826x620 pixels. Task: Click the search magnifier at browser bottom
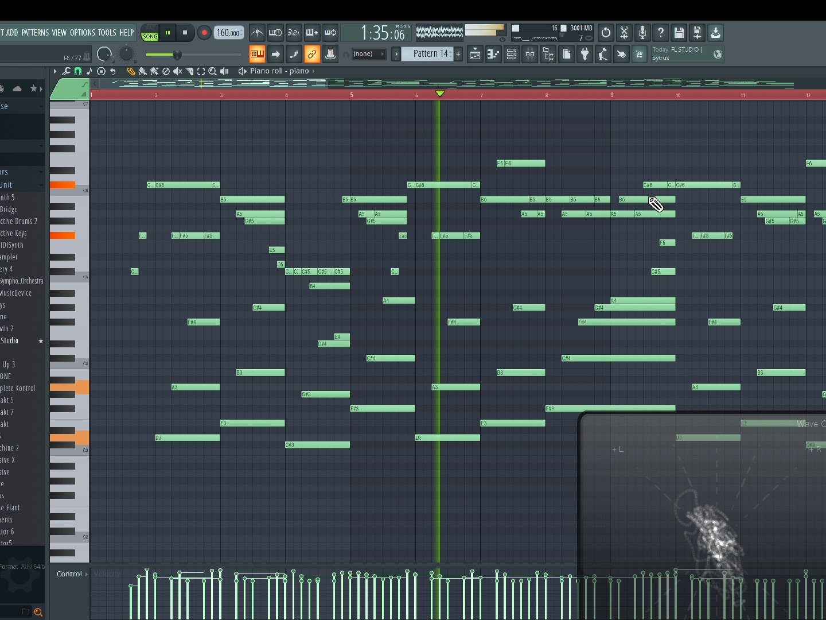click(38, 612)
